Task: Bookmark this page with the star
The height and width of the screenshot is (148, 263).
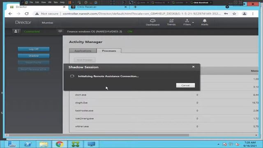Action: point(234,14)
